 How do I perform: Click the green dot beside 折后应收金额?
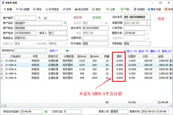pyautogui.click(x=46, y=112)
